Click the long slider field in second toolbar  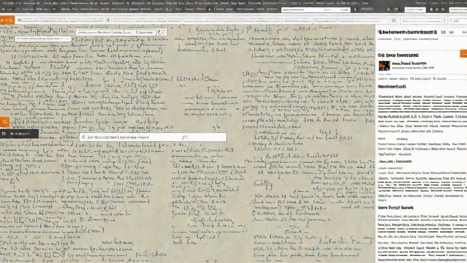424,20
